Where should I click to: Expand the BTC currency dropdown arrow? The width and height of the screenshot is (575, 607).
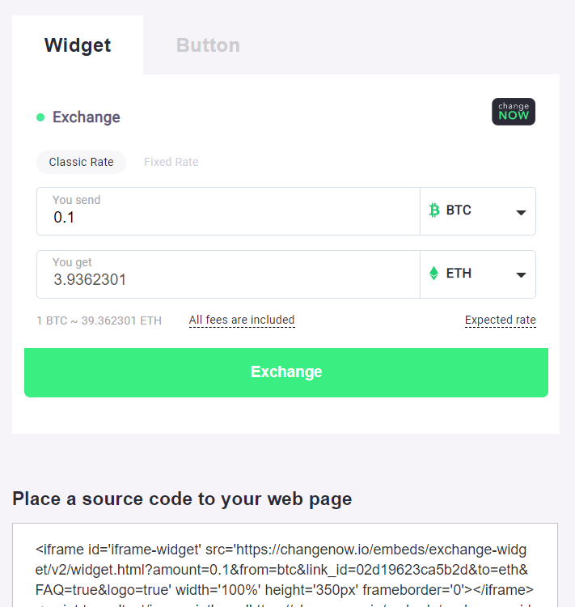[521, 213]
